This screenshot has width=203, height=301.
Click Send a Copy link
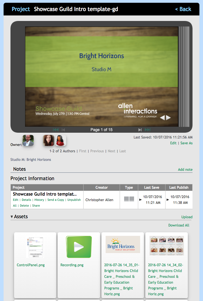pos(56,200)
